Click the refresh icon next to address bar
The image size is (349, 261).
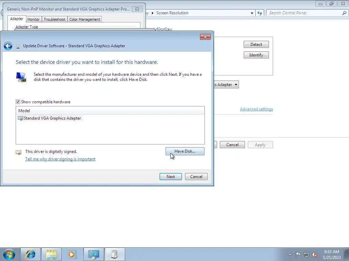click(x=260, y=13)
